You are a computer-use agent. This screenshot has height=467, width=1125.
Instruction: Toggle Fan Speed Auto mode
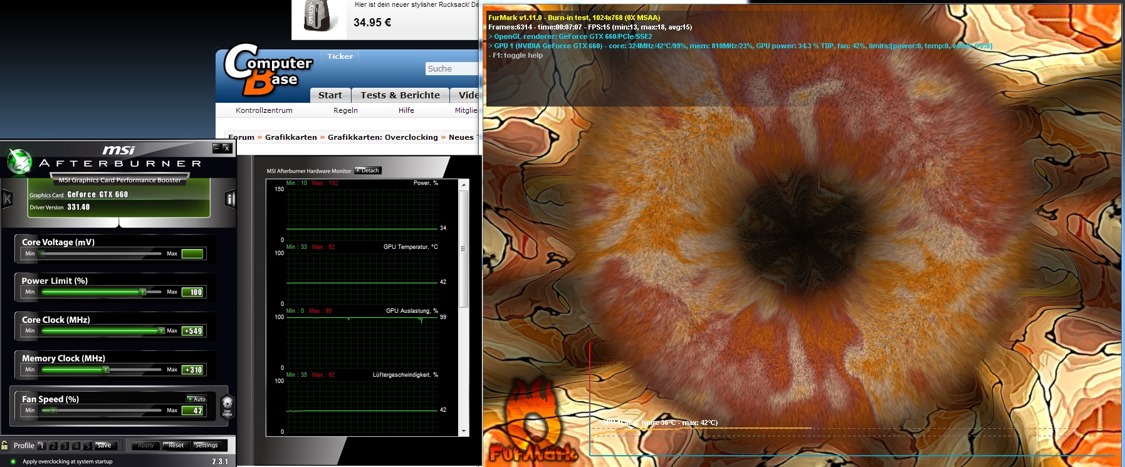pos(197,399)
